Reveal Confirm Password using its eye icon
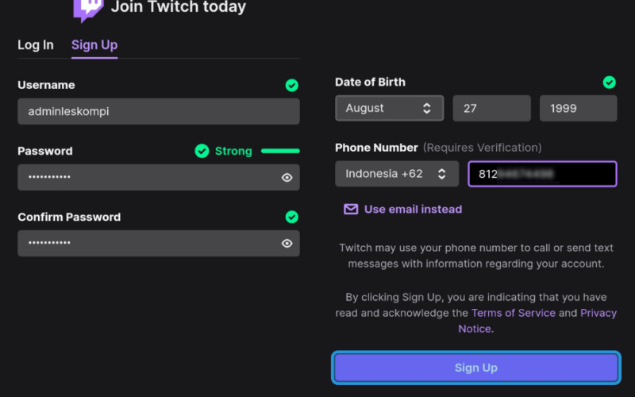Viewport: 635px width, 397px height. coord(287,243)
